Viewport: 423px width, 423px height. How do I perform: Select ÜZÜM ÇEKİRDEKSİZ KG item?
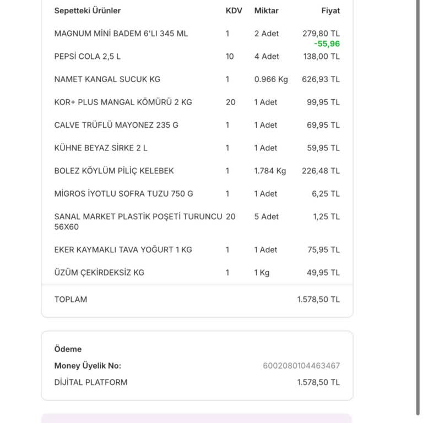point(99,273)
